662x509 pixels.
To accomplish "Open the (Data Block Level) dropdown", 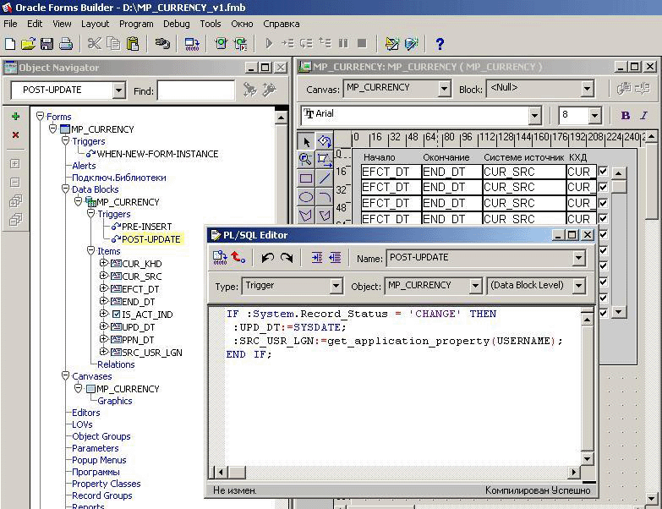I will pos(578,286).
